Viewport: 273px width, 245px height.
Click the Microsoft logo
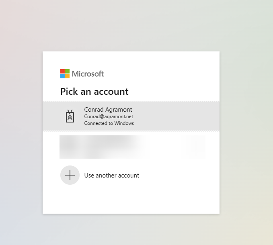pyautogui.click(x=82, y=74)
